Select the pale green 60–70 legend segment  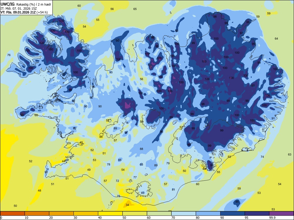(159, 214)
